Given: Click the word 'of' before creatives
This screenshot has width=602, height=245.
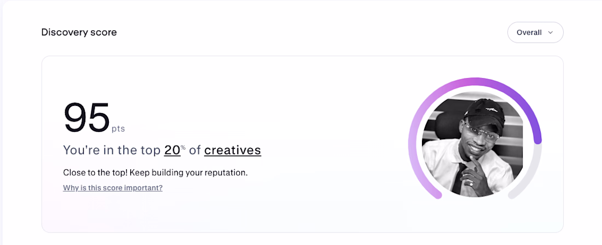Looking at the screenshot, I should pyautogui.click(x=195, y=150).
